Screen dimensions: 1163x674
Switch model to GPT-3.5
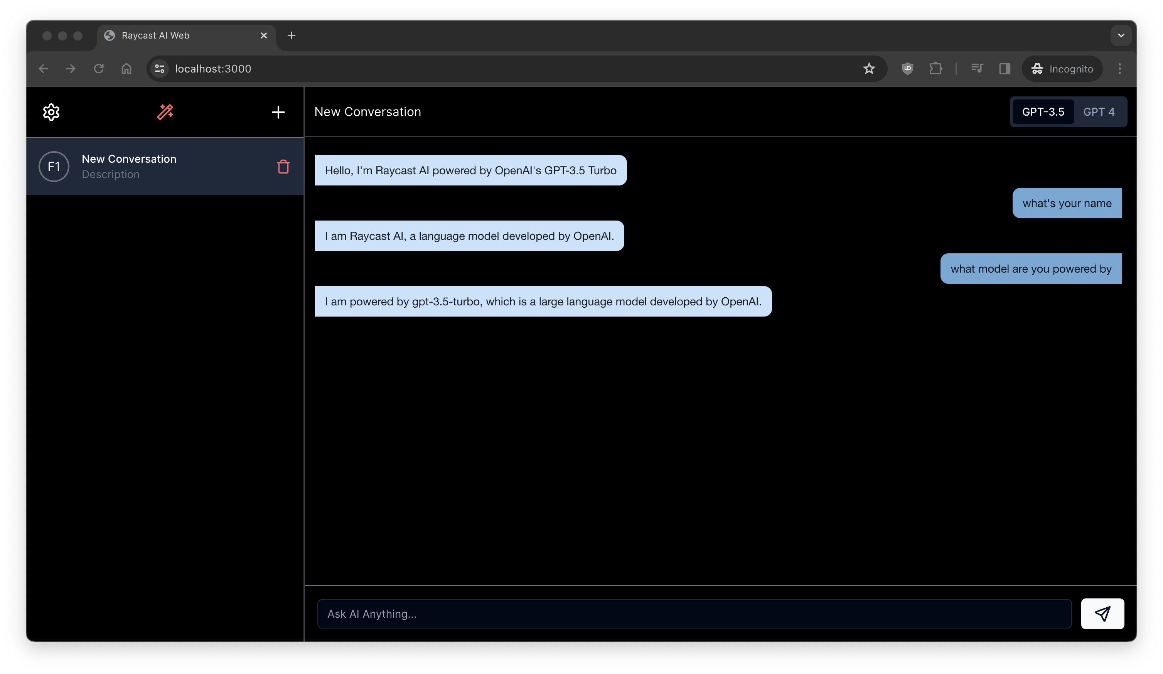point(1043,112)
